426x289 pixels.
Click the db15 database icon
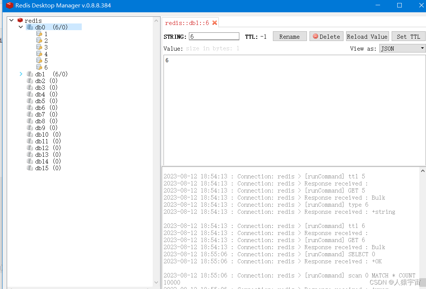click(30, 168)
